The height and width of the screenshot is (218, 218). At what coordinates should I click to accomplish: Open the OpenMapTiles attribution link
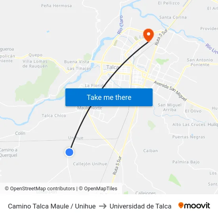[x=98, y=189]
